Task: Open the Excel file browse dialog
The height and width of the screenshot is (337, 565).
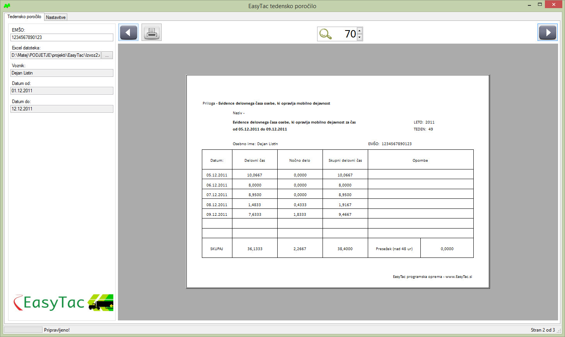Action: coord(107,55)
